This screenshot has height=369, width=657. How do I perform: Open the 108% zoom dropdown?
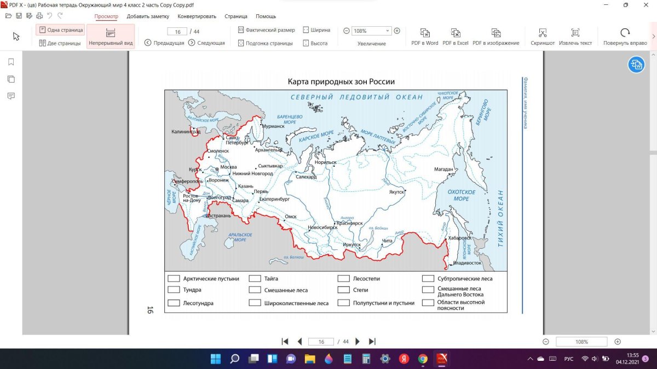pos(388,31)
